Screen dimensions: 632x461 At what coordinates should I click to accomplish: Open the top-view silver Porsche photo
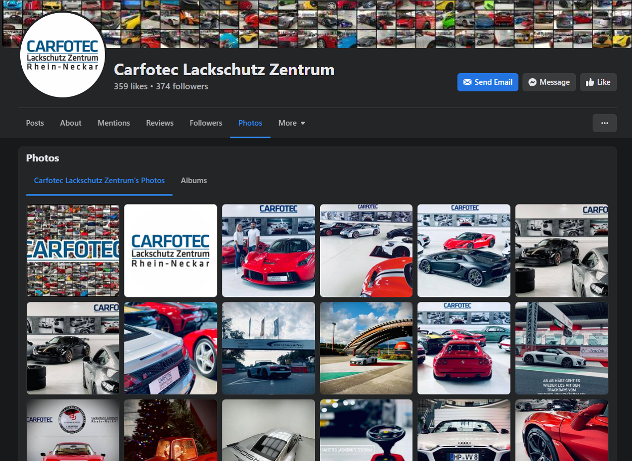tap(268, 430)
